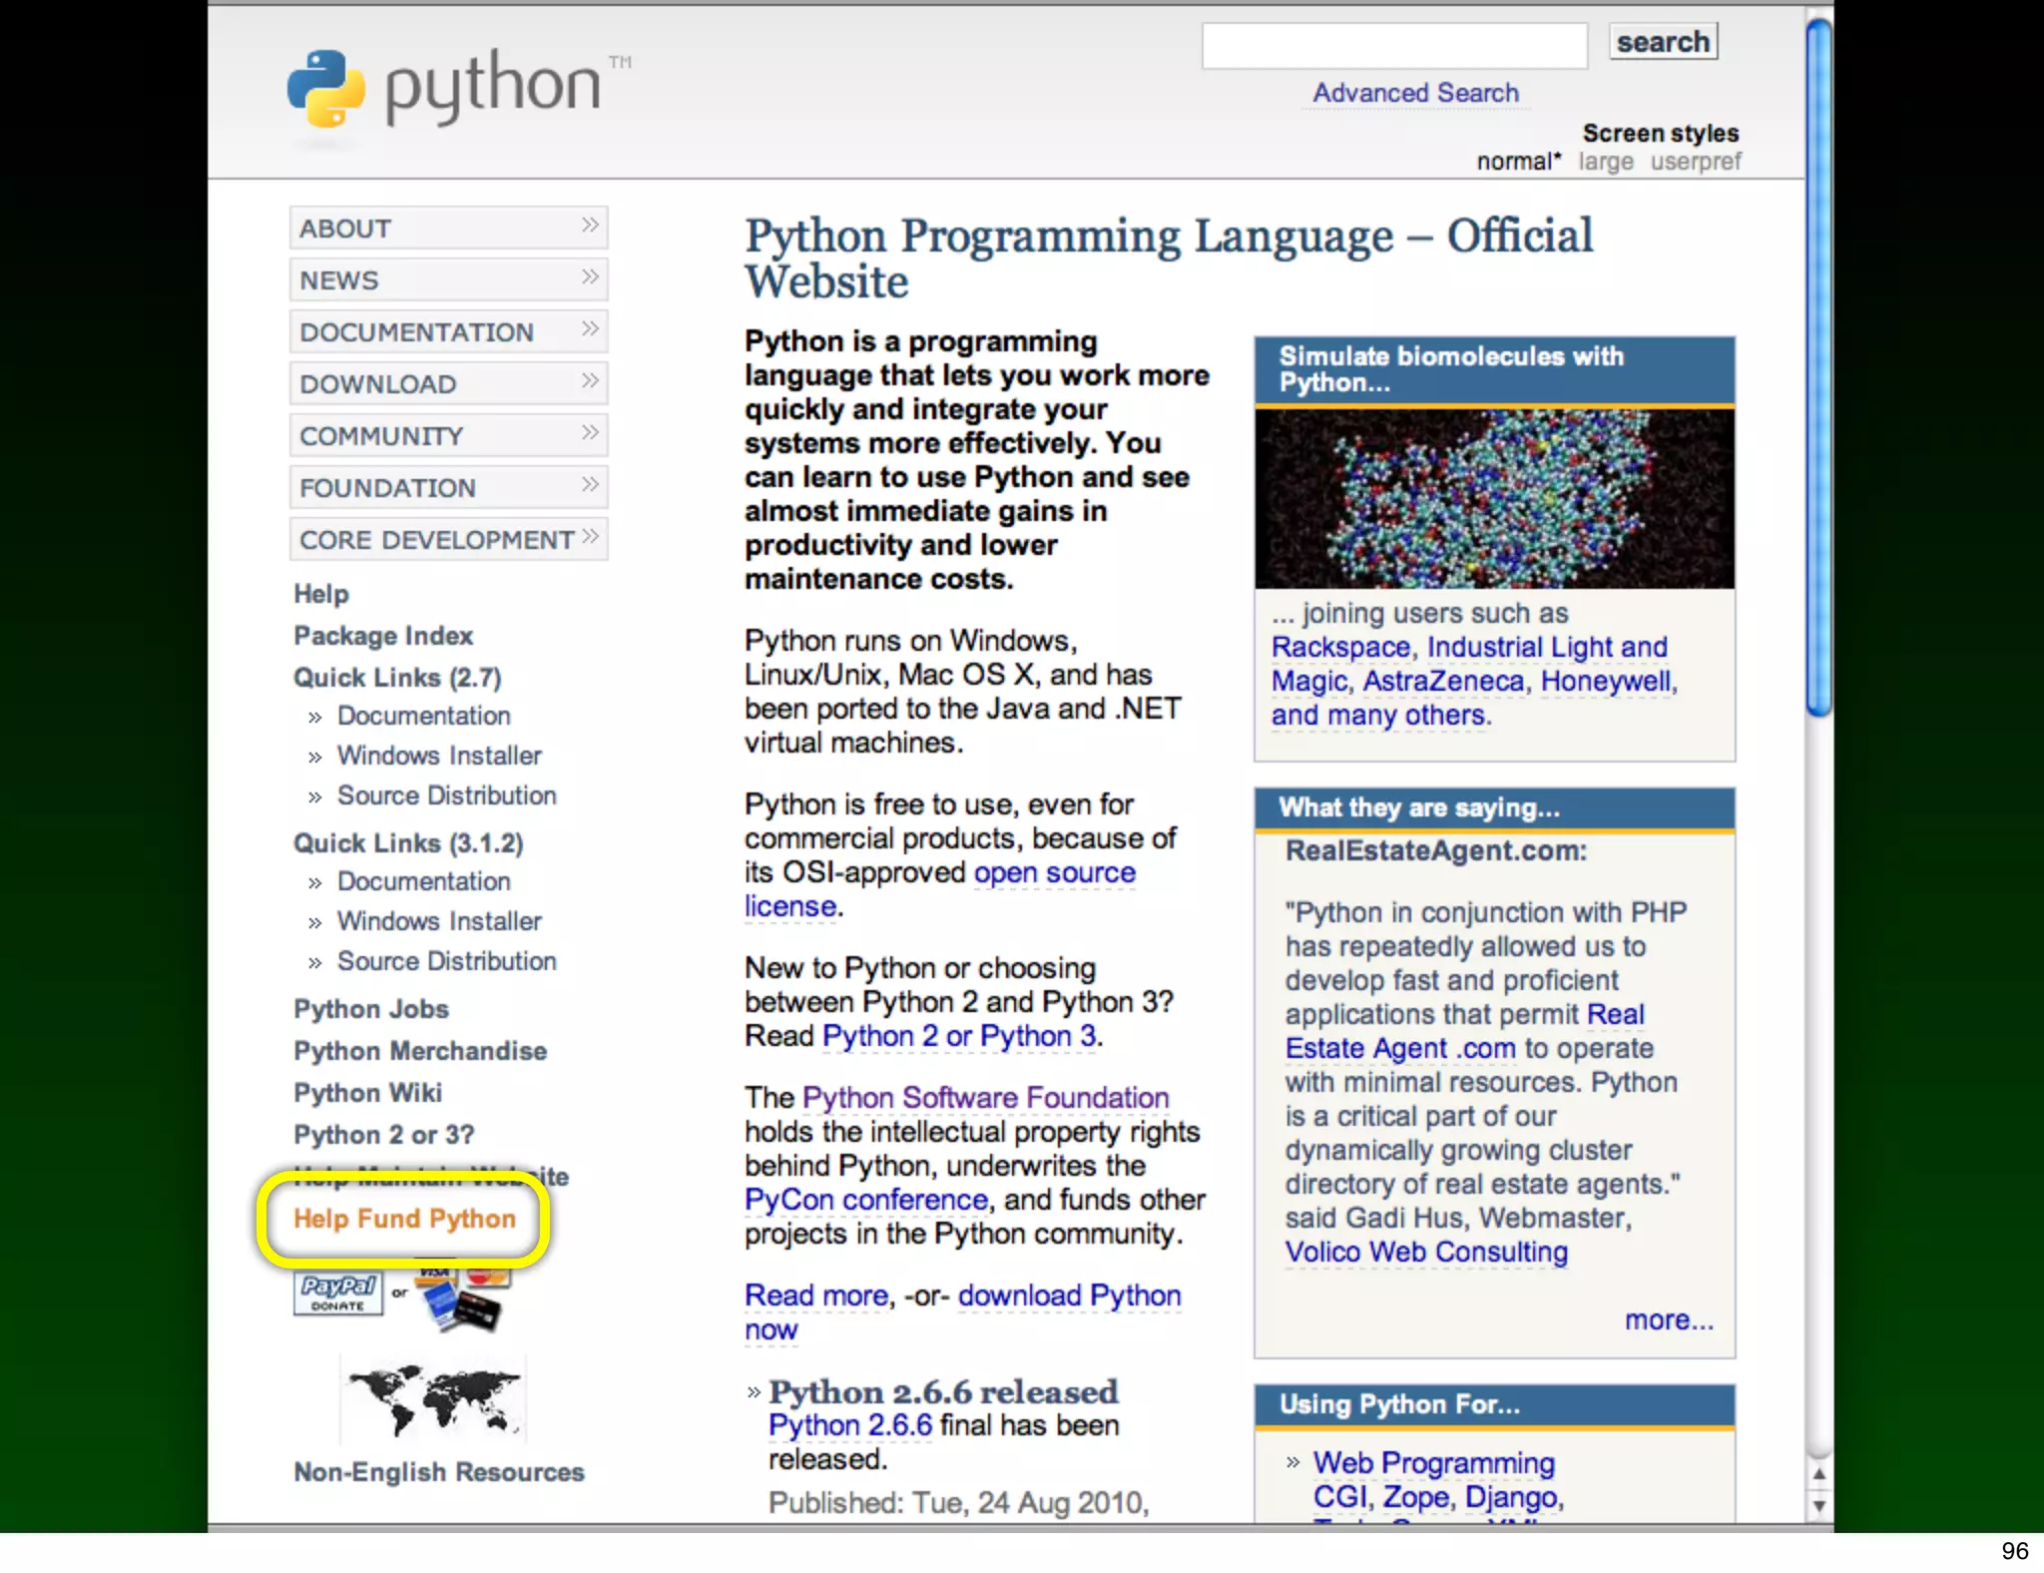The width and height of the screenshot is (2044, 1573).
Task: Open the COMMUNITY menu item
Action: tap(381, 436)
